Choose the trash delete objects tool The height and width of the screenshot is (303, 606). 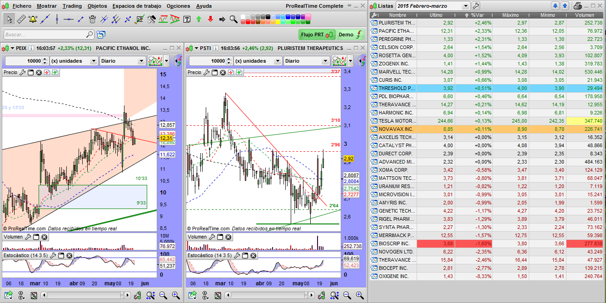pos(93,19)
